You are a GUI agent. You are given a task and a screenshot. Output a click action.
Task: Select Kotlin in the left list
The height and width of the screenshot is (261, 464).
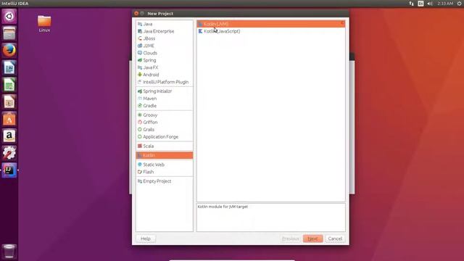tap(165, 155)
